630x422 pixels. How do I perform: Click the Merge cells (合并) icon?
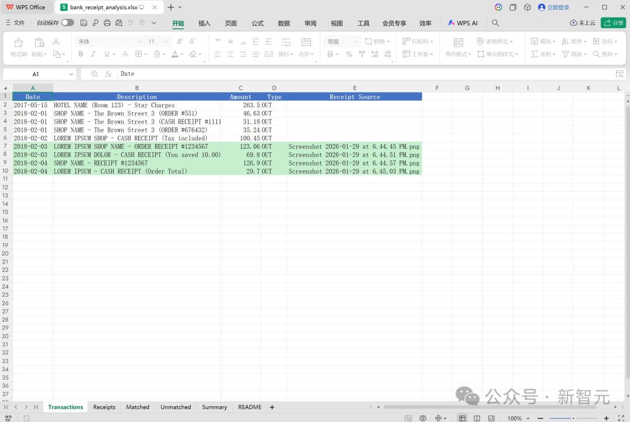point(306,42)
